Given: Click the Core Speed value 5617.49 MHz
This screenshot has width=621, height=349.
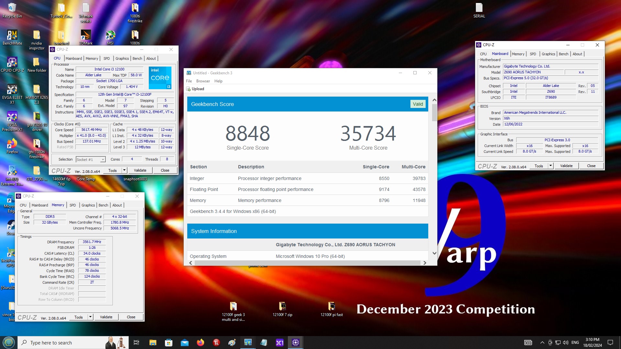Looking at the screenshot, I should (92, 130).
